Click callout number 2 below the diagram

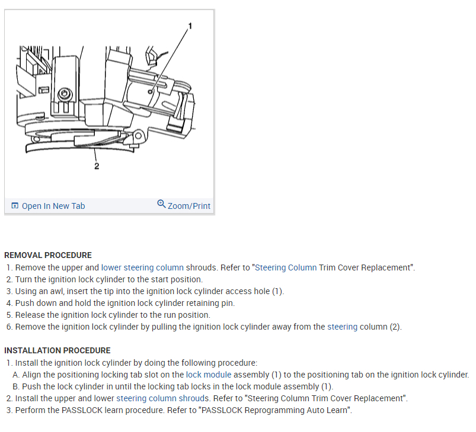[x=97, y=166]
